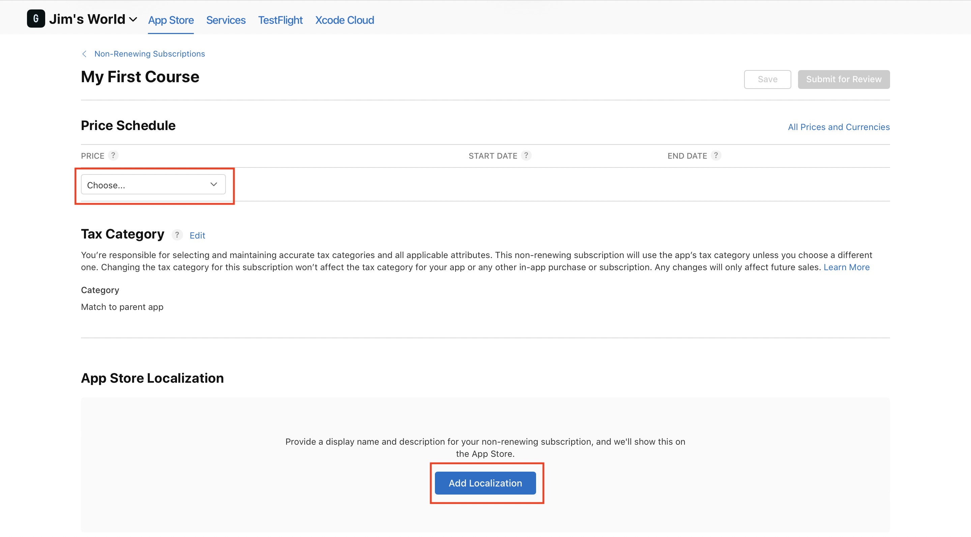The width and height of the screenshot is (971, 537).
Task: Expand the Jim's World app switcher chevron
Action: 133,19
